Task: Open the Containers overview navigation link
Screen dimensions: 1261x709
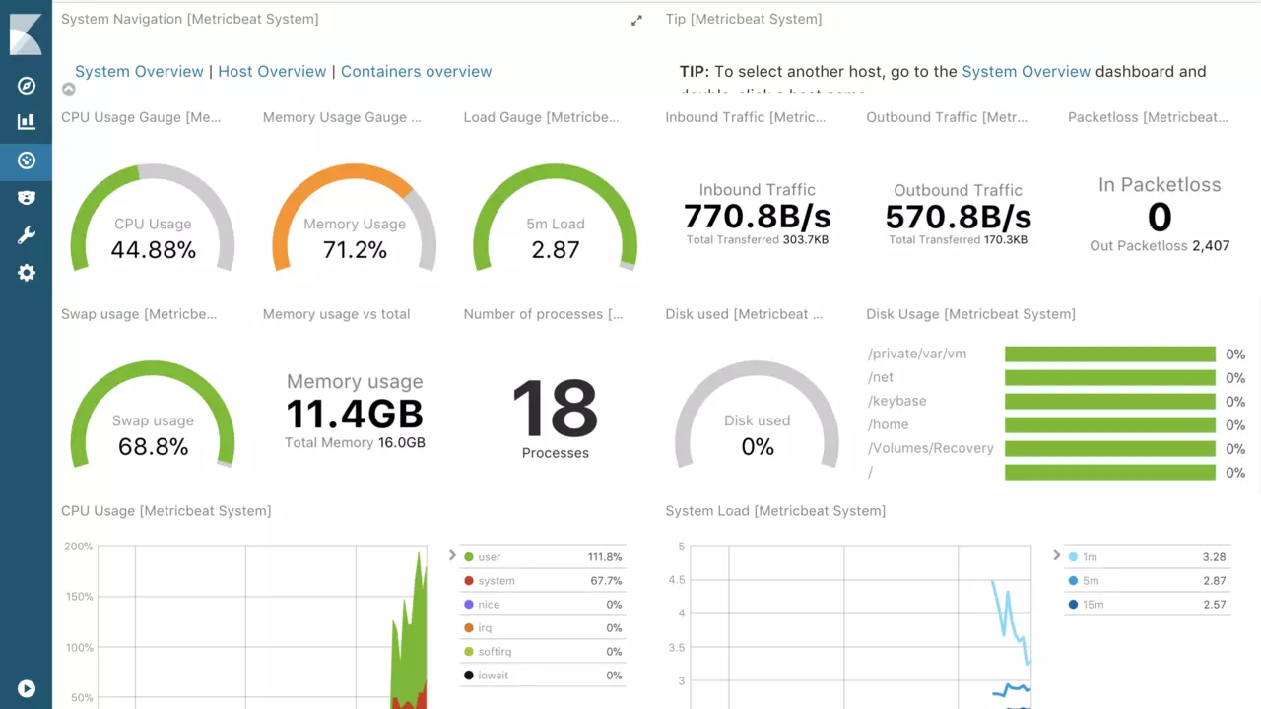Action: pos(416,72)
